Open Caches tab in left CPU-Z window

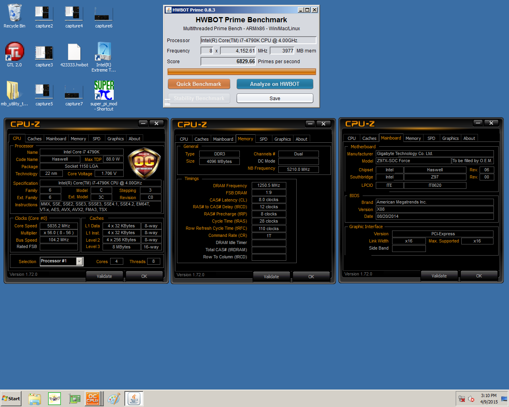point(35,139)
